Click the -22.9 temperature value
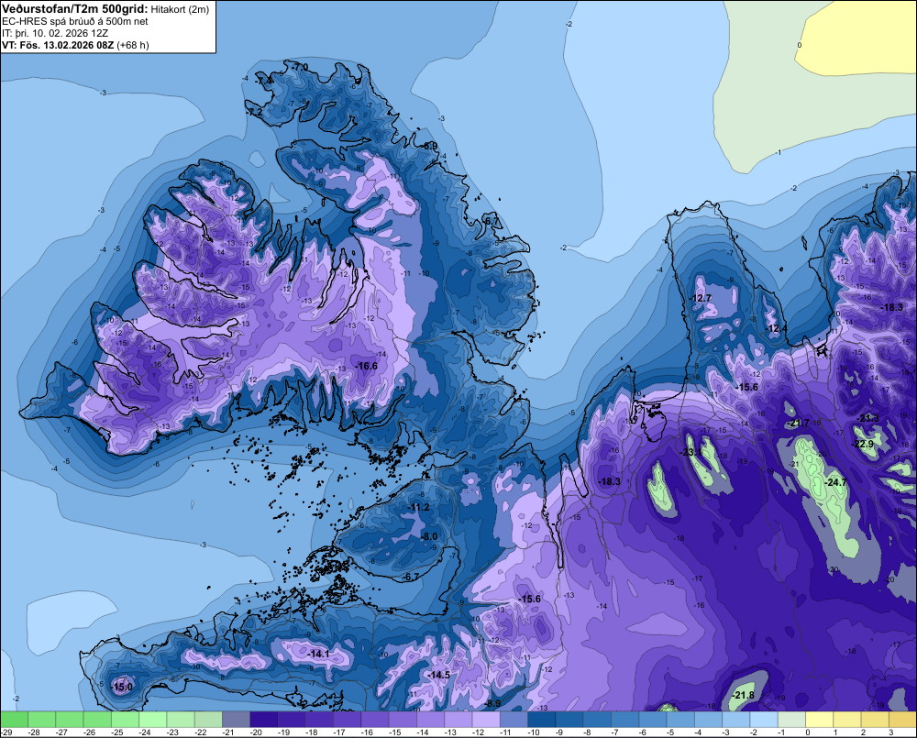 click(862, 444)
